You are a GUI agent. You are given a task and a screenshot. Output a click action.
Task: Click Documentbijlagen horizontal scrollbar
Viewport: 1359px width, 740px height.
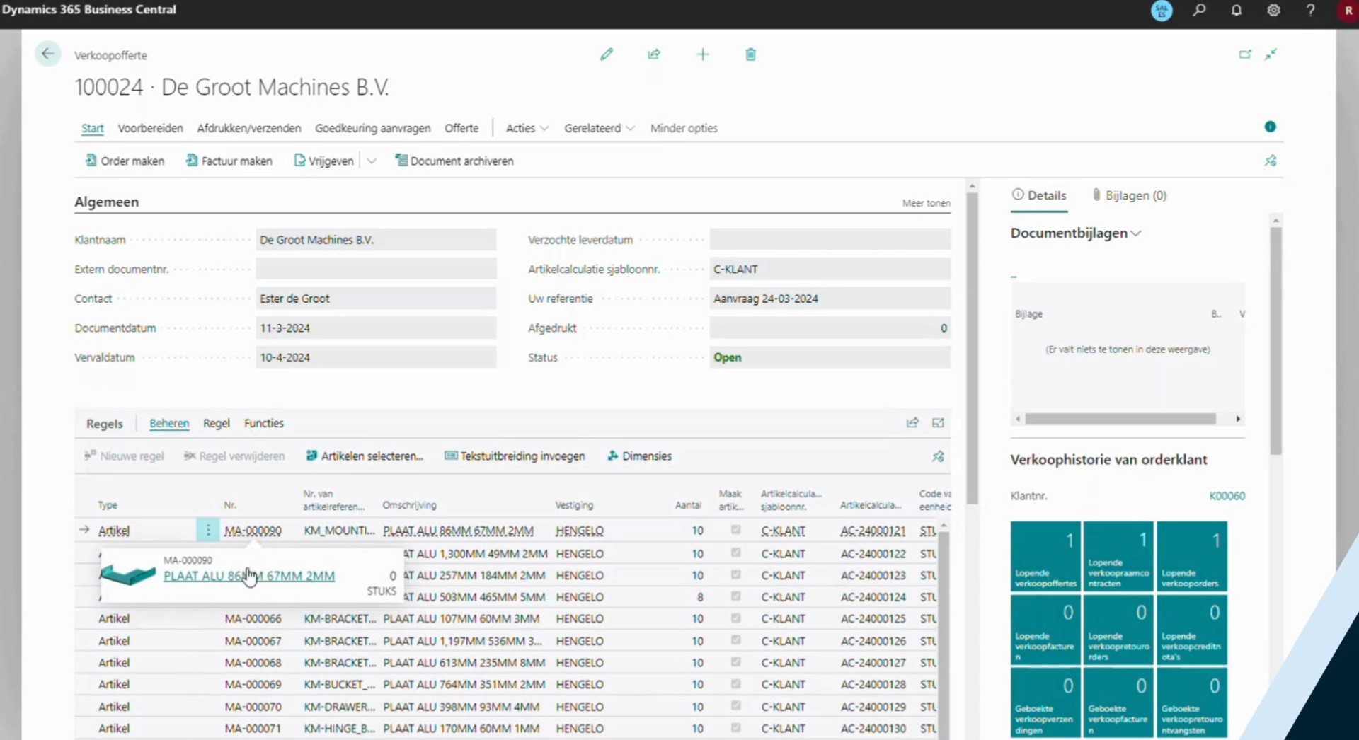[1120, 419]
